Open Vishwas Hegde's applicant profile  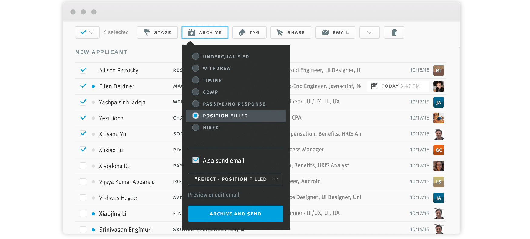tap(118, 198)
